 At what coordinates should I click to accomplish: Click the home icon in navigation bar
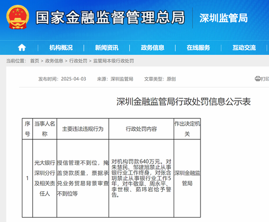(22, 47)
